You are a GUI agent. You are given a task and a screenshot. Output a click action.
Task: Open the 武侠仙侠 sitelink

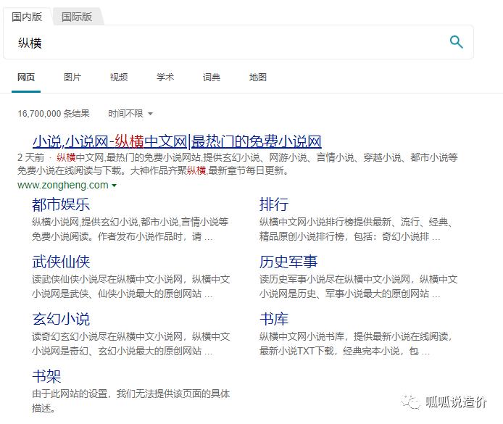coord(61,262)
